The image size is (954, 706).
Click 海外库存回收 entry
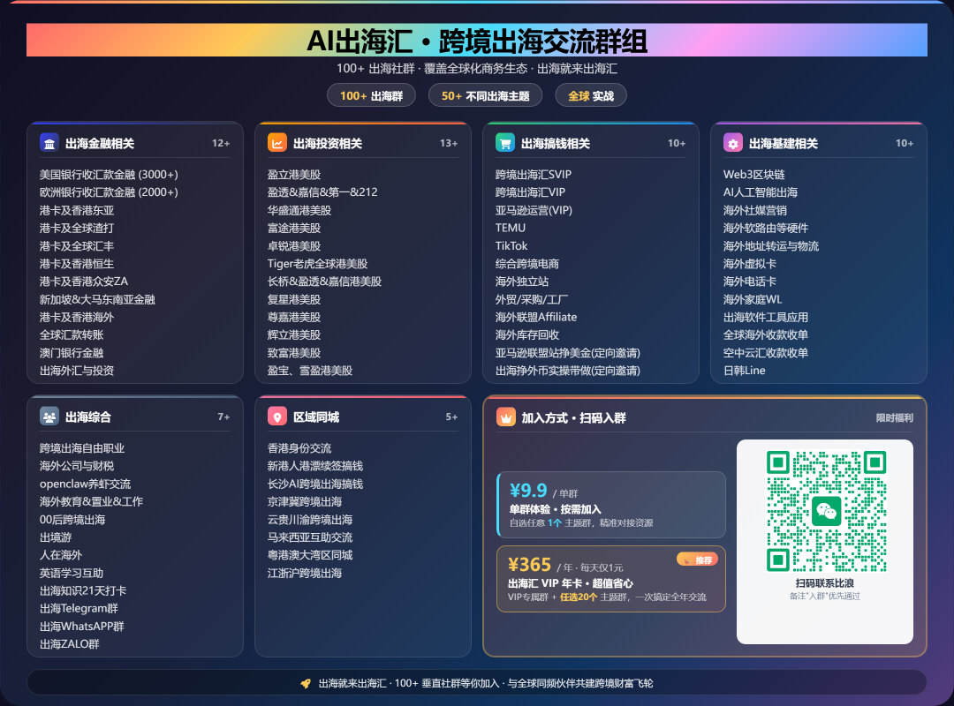tap(526, 335)
